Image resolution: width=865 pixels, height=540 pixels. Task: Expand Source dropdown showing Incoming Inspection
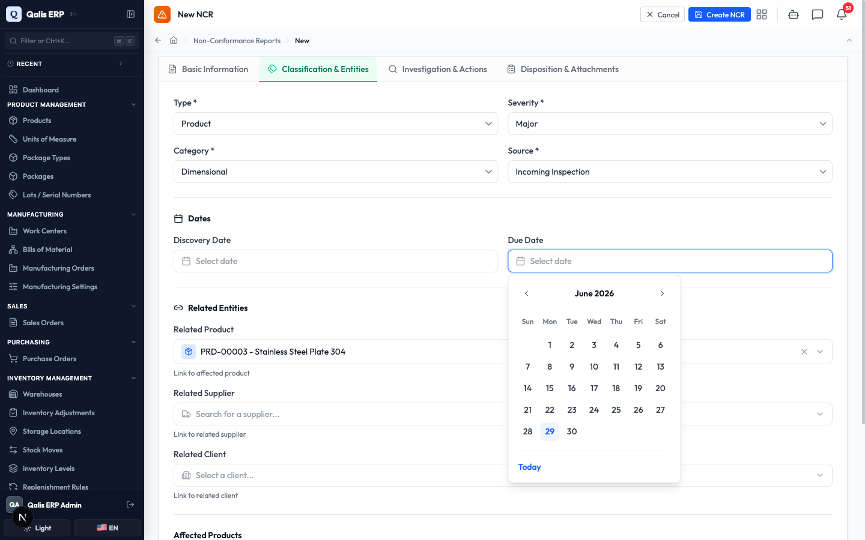coord(670,172)
